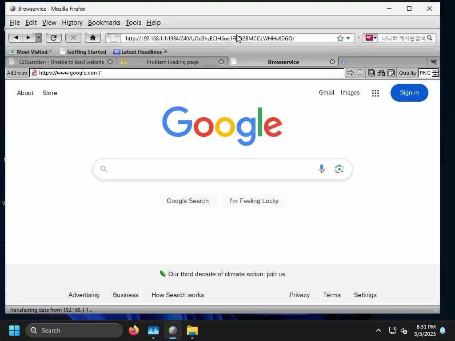
Task: Open the Help menu
Action: click(153, 23)
